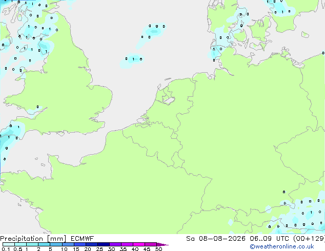The image size is (325, 251).
Task: Click the magenta 40–45 mm legend segment
Action: (x=139, y=244)
